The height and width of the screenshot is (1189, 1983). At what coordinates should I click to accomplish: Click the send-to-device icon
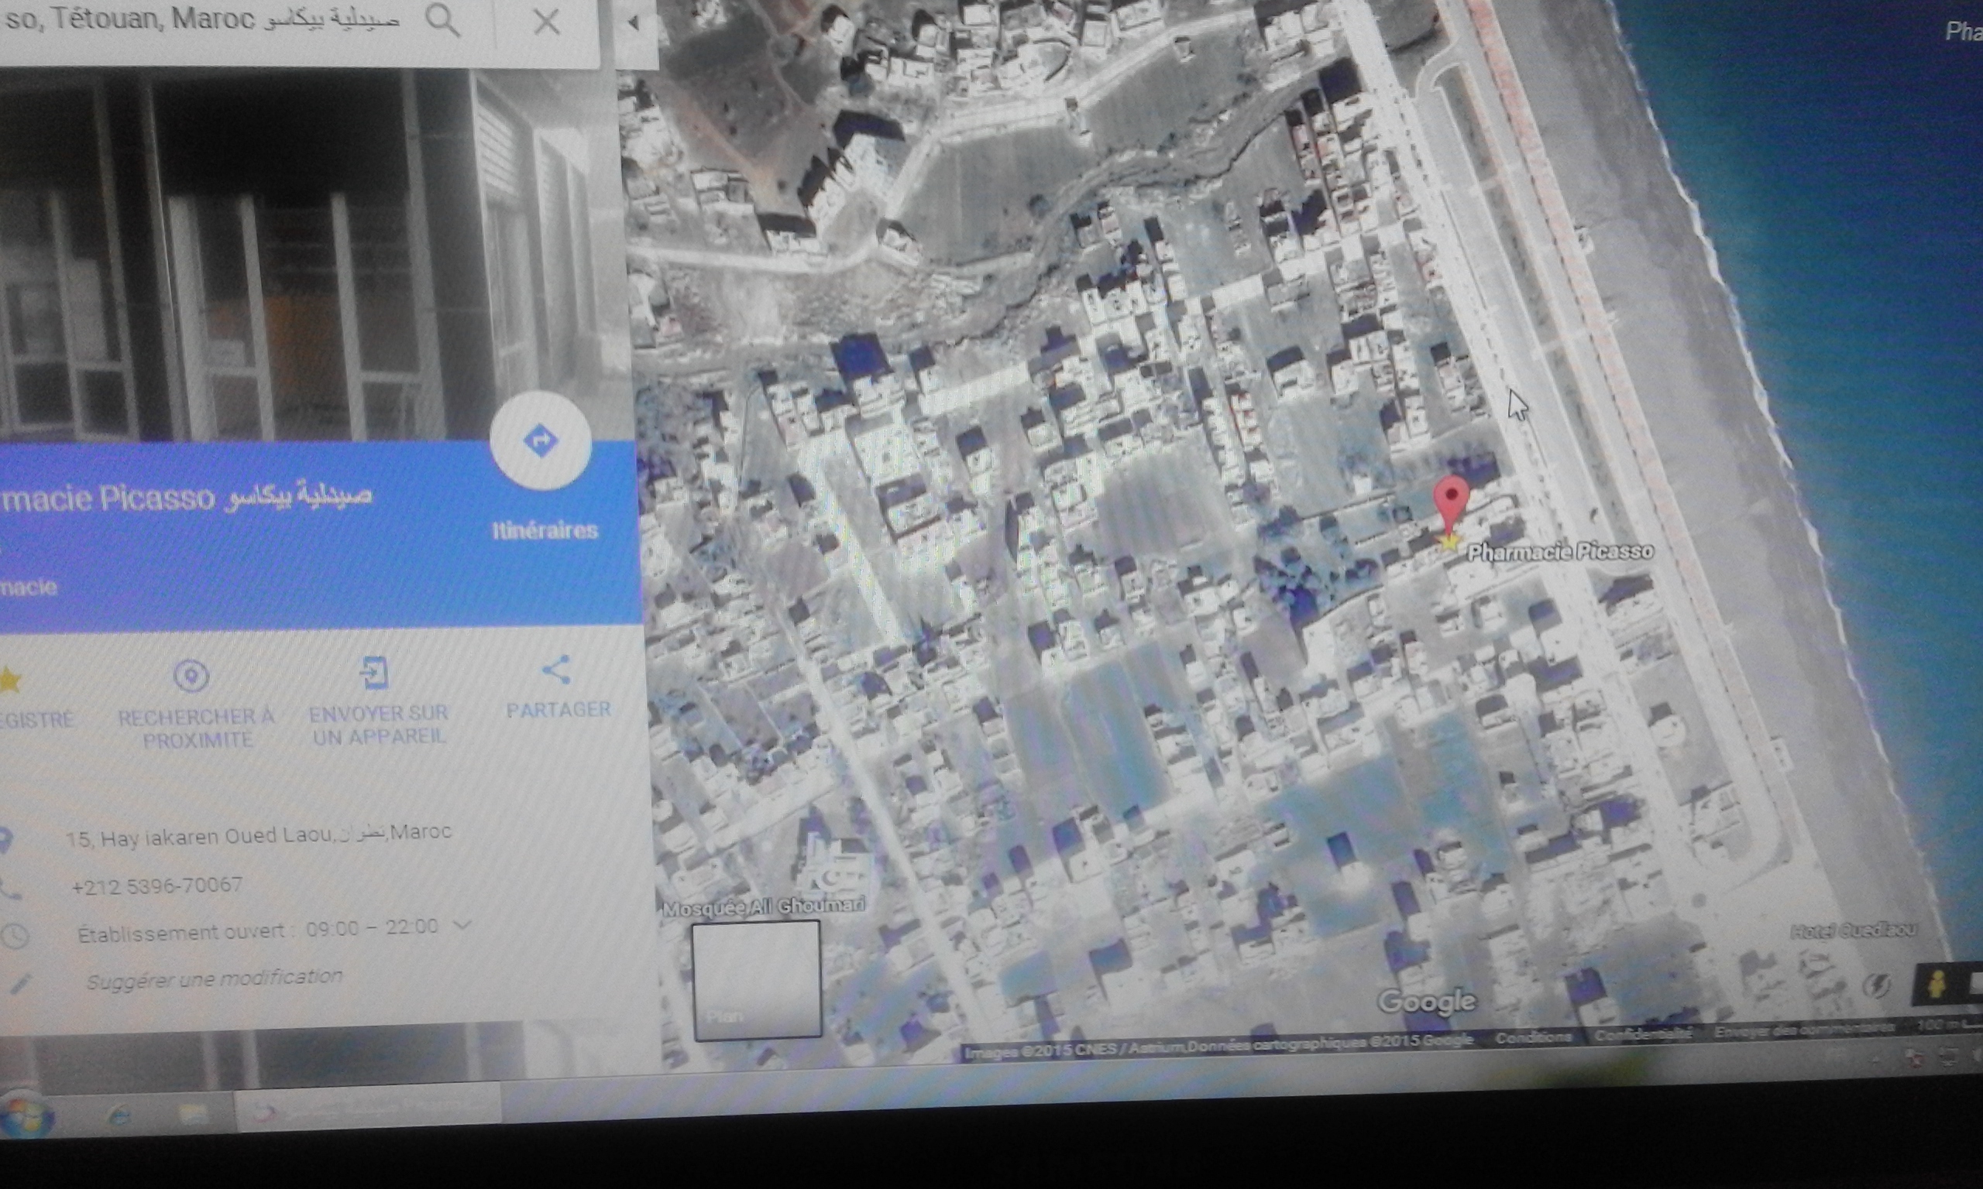click(374, 673)
